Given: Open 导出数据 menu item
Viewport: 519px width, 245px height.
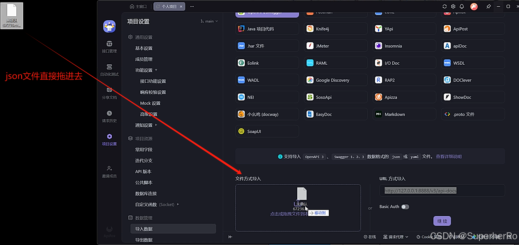Looking at the screenshot, I should (x=144, y=240).
